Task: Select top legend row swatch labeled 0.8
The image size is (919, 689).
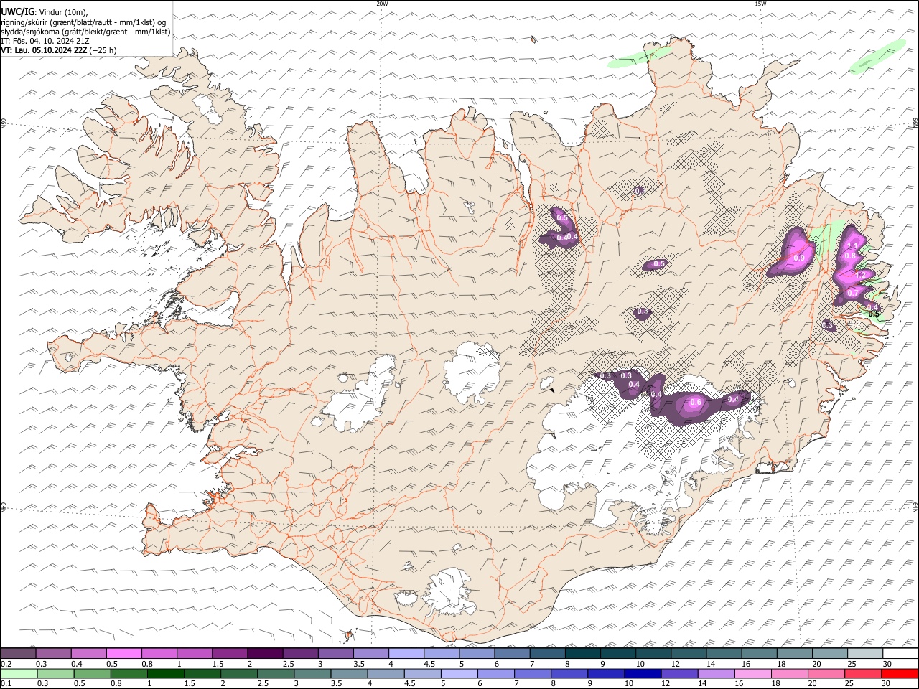Action: coord(159,653)
